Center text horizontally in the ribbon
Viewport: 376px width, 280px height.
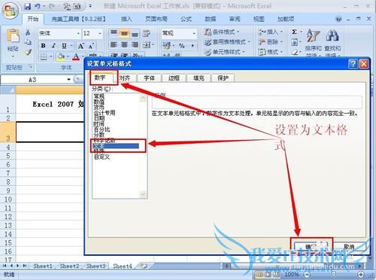click(124, 45)
